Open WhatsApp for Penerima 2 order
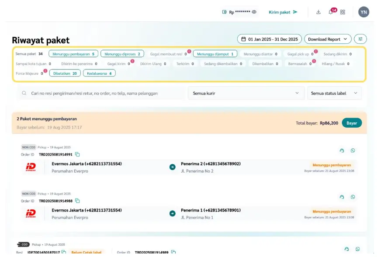This screenshot has height=257, width=377. tap(353, 151)
